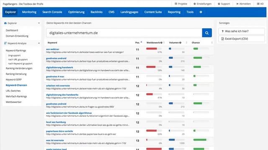
Task: Open Einstellungen in top bar
Action: pos(202,4)
